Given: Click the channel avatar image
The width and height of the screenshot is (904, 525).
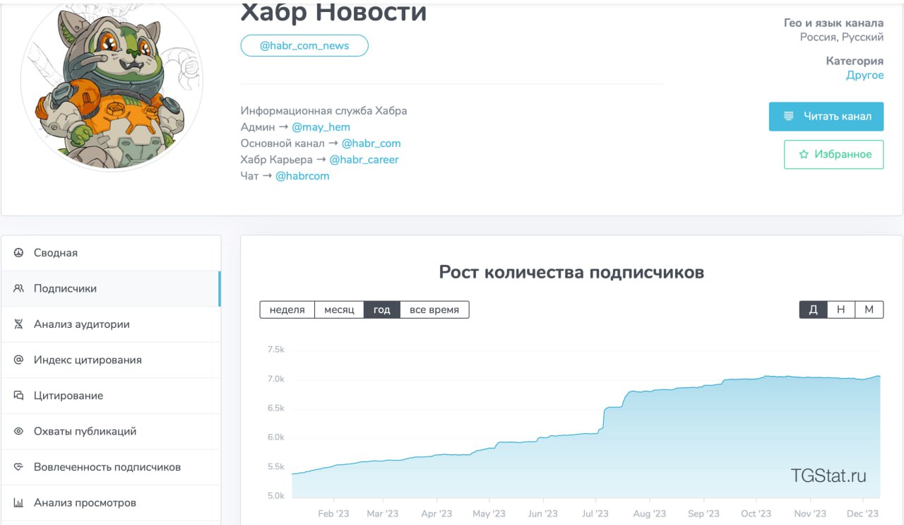Looking at the screenshot, I should 112,81.
